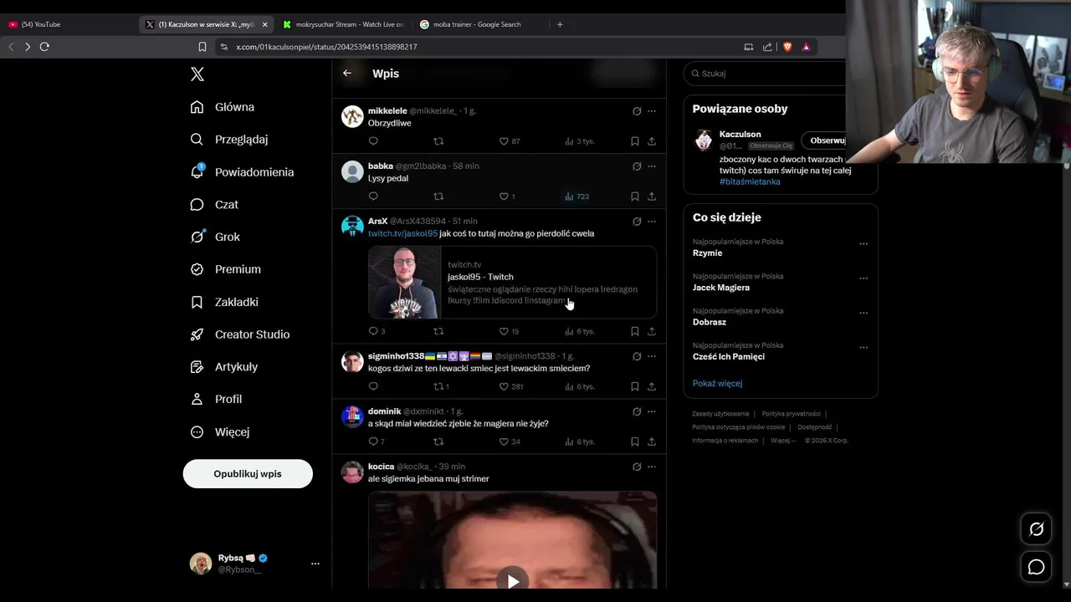The width and height of the screenshot is (1071, 602).
Task: Switch to mokrysuchar Stream tab
Action: coord(343,24)
